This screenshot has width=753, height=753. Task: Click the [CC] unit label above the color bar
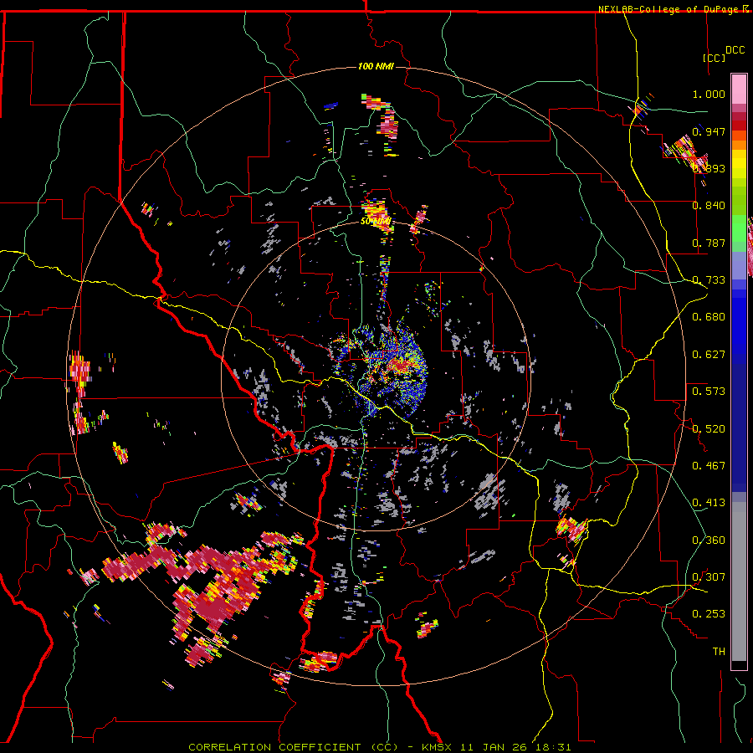coord(714,58)
